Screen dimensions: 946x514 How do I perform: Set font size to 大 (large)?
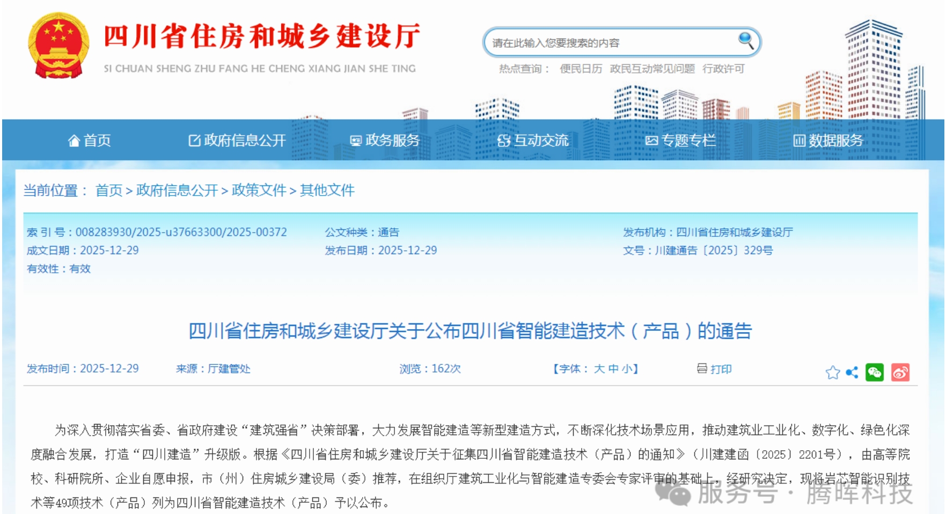pyautogui.click(x=599, y=369)
